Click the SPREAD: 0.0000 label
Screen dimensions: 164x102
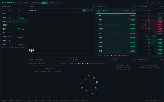click(x=150, y=36)
